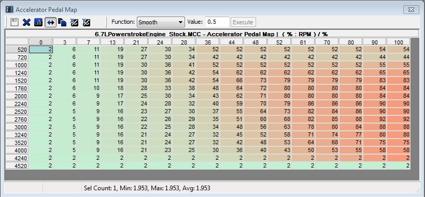Image resolution: width=425 pixels, height=197 pixels.
Task: Click the Value input field containing 0.5
Action: 217,22
